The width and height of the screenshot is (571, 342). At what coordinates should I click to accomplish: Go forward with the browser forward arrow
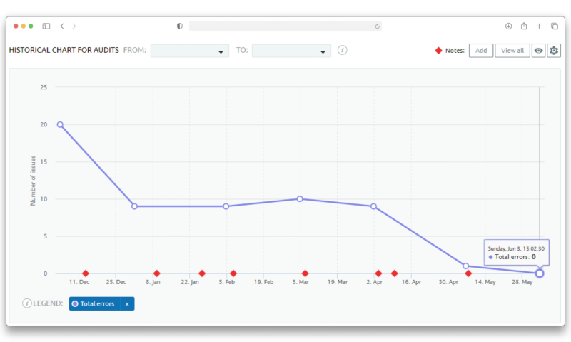(74, 26)
